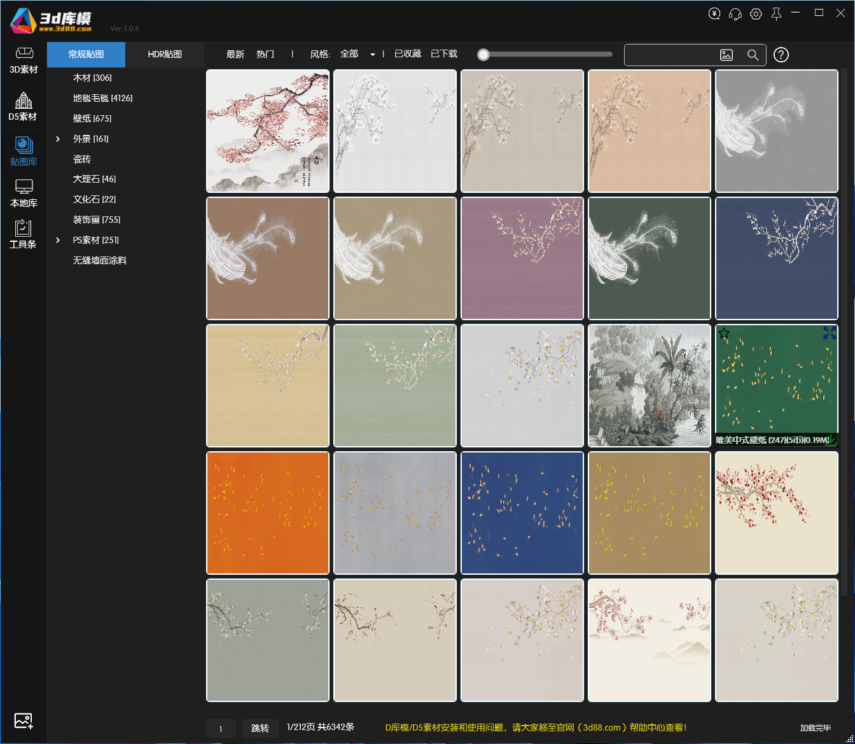Select the white magnolia on light gray thumbnail
Image resolution: width=855 pixels, height=744 pixels.
coord(395,131)
